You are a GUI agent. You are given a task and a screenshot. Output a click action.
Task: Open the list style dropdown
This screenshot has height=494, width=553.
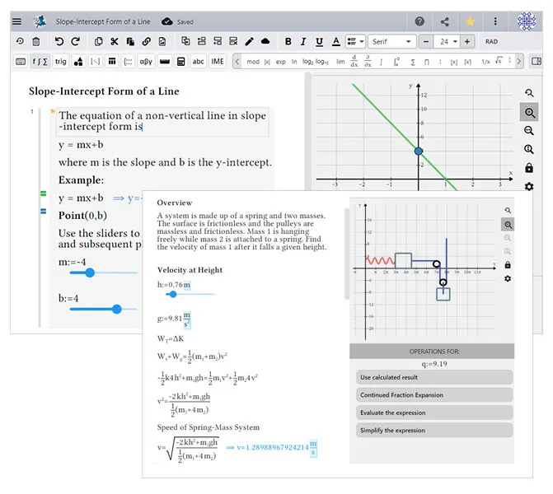click(x=355, y=41)
